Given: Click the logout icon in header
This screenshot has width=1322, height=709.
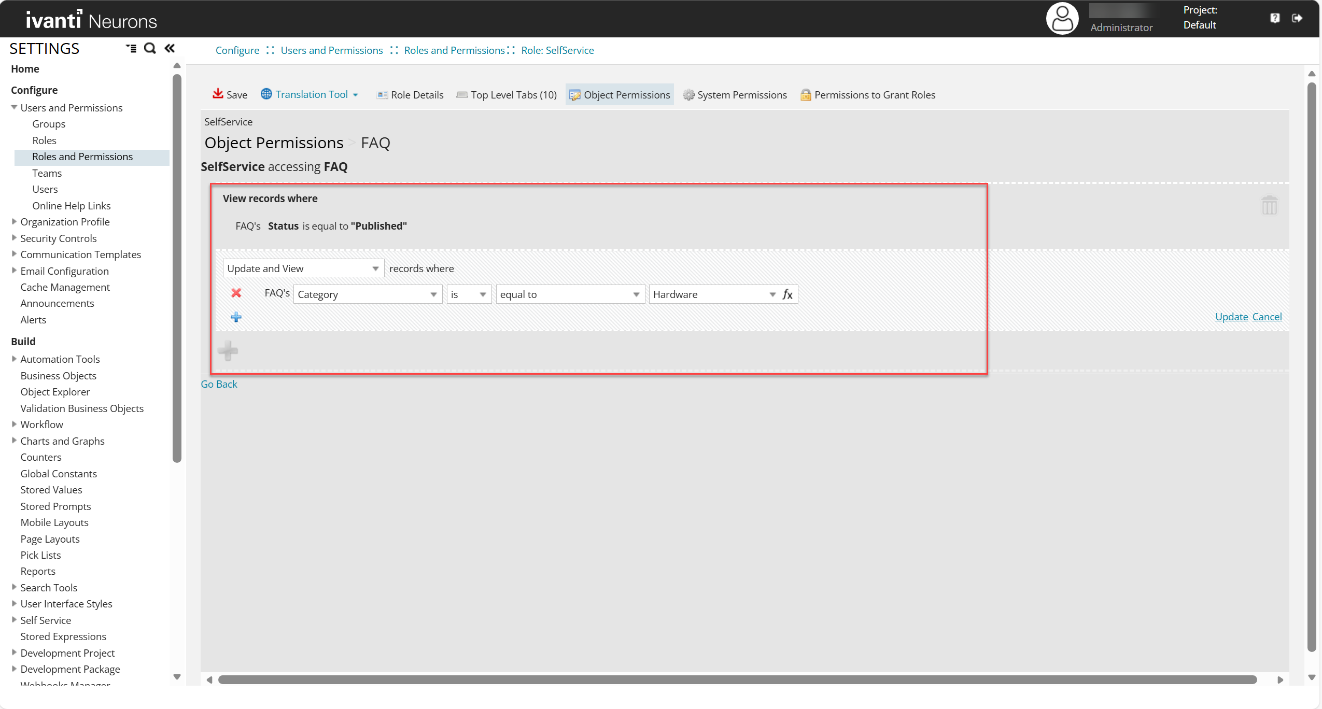Looking at the screenshot, I should pos(1297,18).
